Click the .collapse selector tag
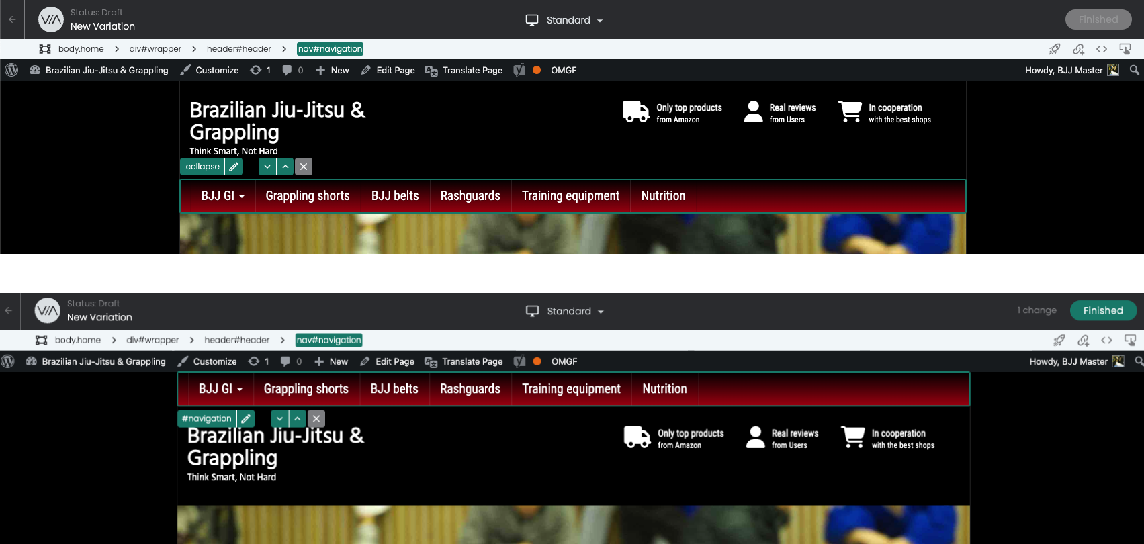 tap(202, 167)
